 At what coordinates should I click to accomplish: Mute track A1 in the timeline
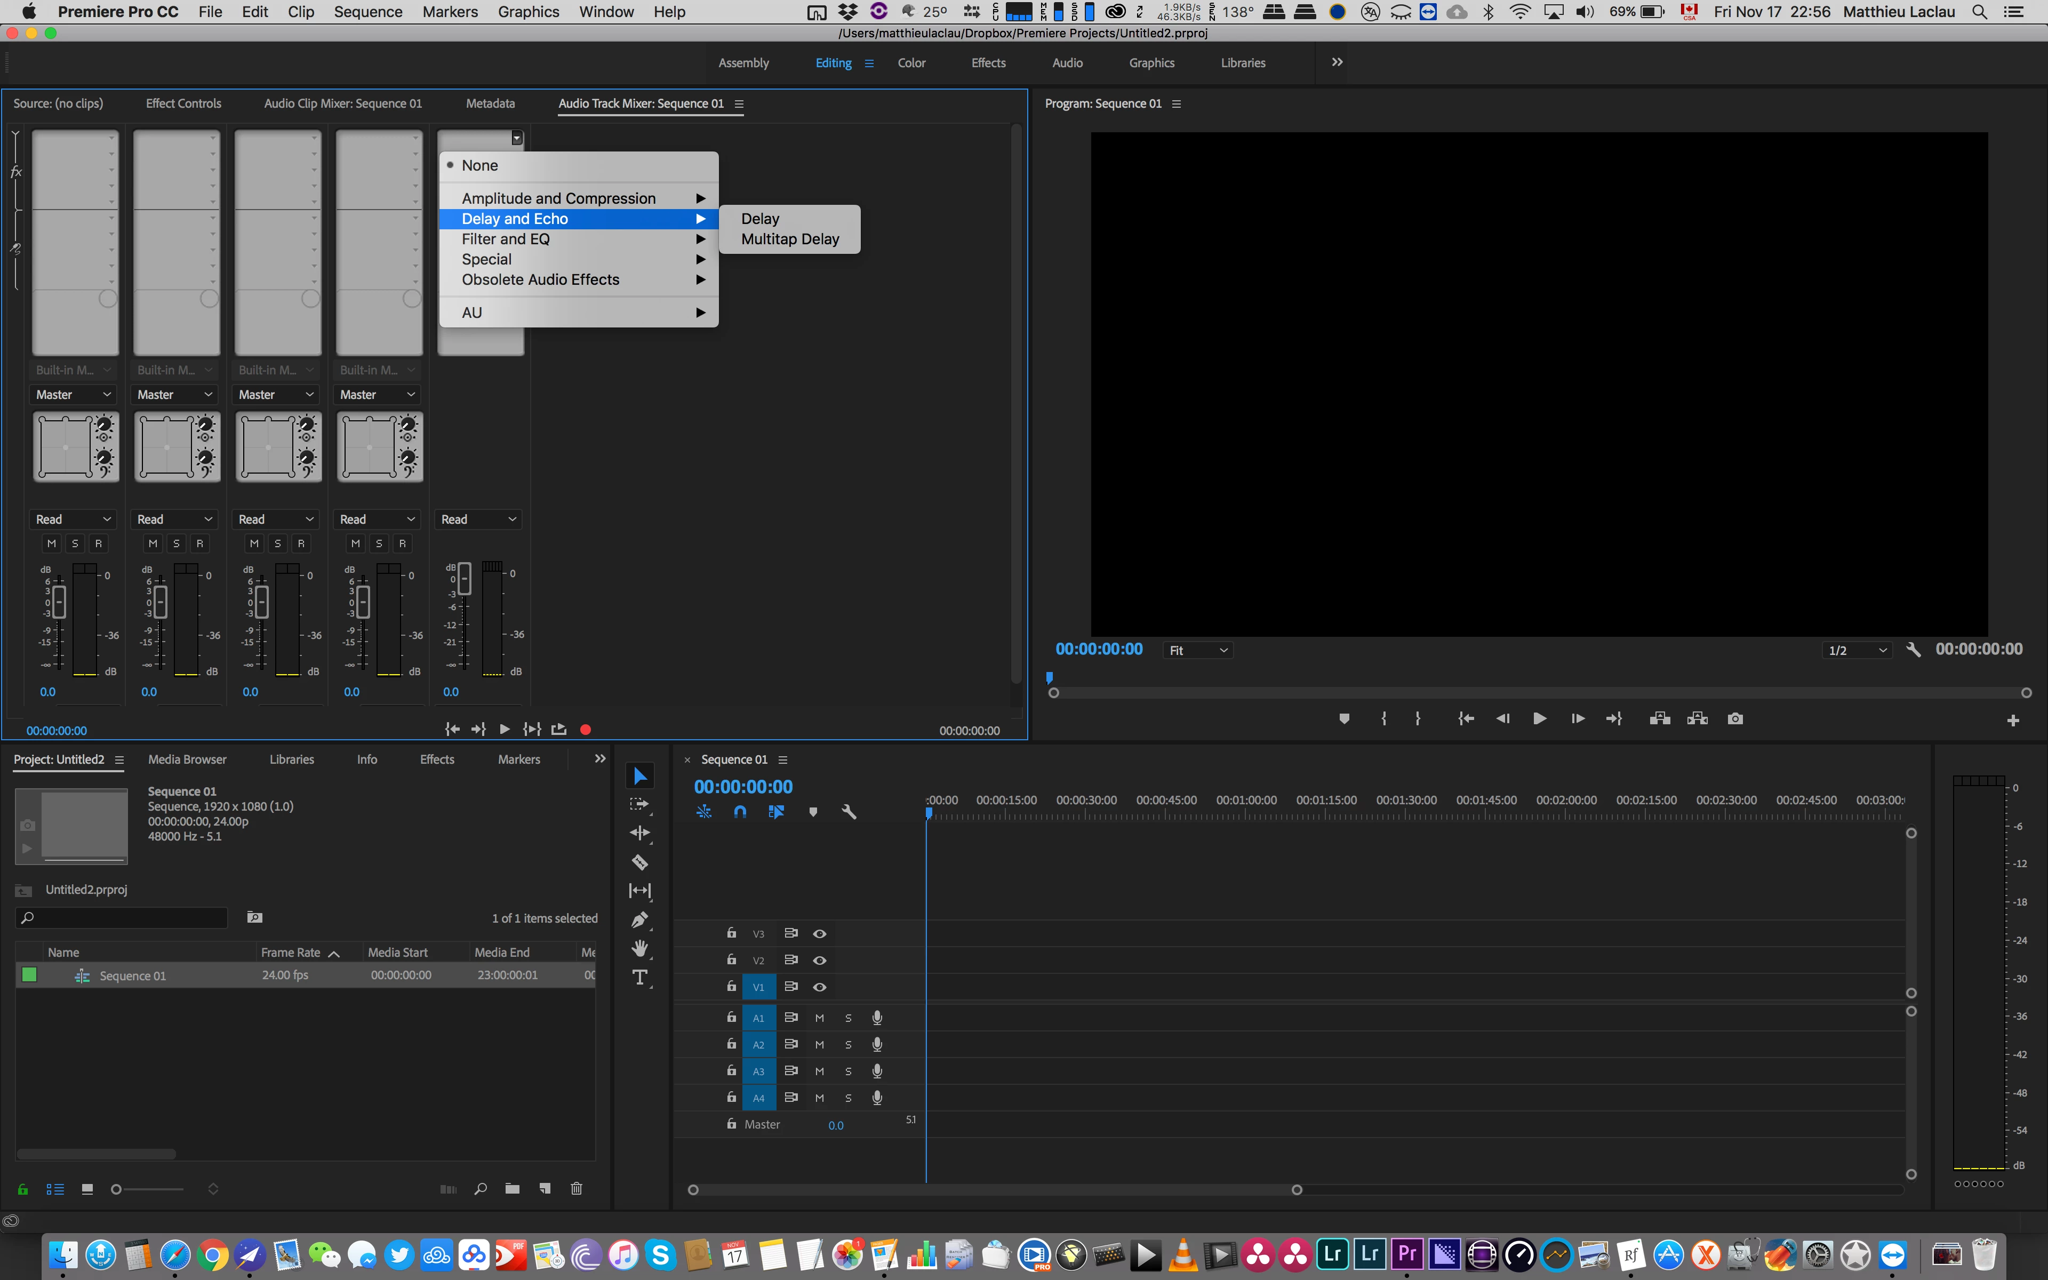tap(819, 1018)
